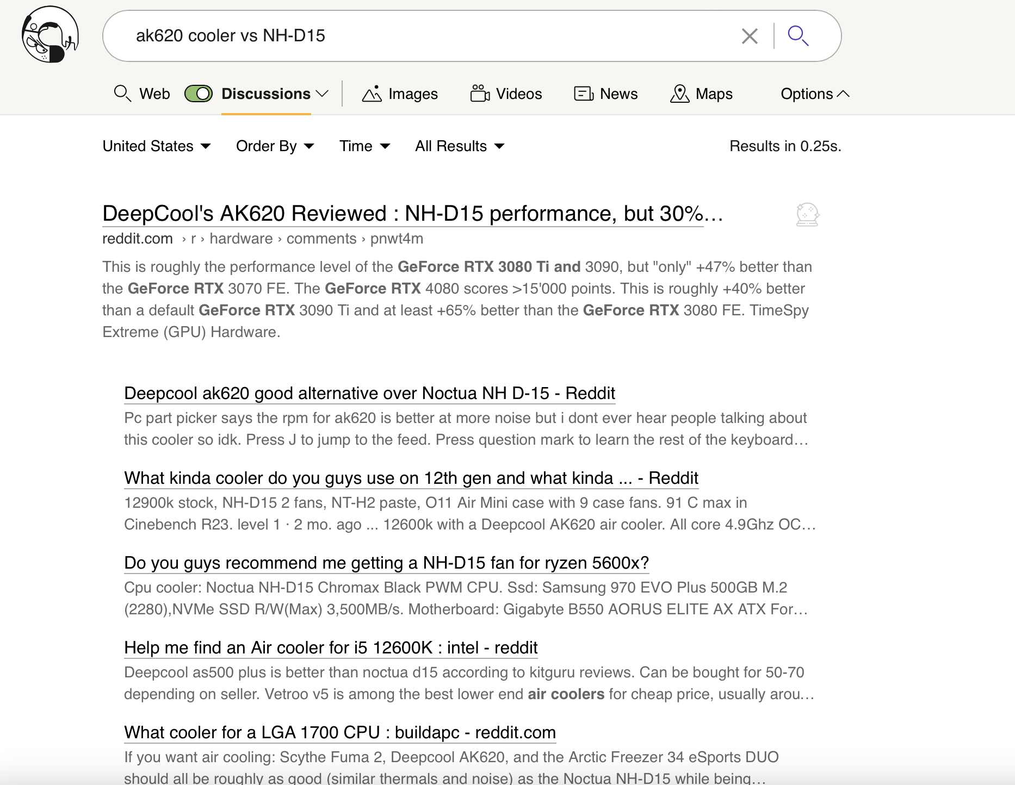This screenshot has height=785, width=1015.
Task: Click the Videos camera icon
Action: (x=480, y=94)
